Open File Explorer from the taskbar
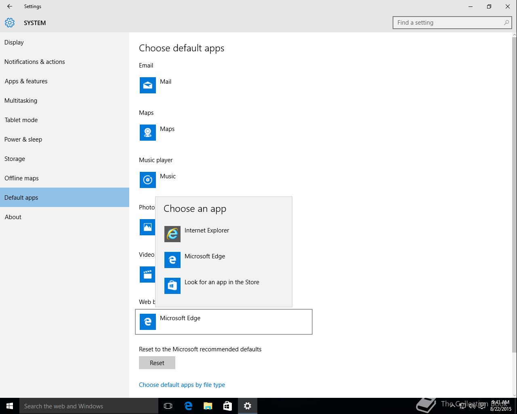517x414 pixels. coord(208,406)
